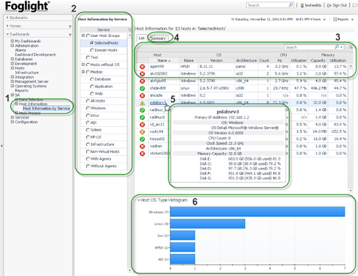Click the normal status icon for chidevl09
Image resolution: width=358 pixels, height=276 pixels.
point(143,88)
